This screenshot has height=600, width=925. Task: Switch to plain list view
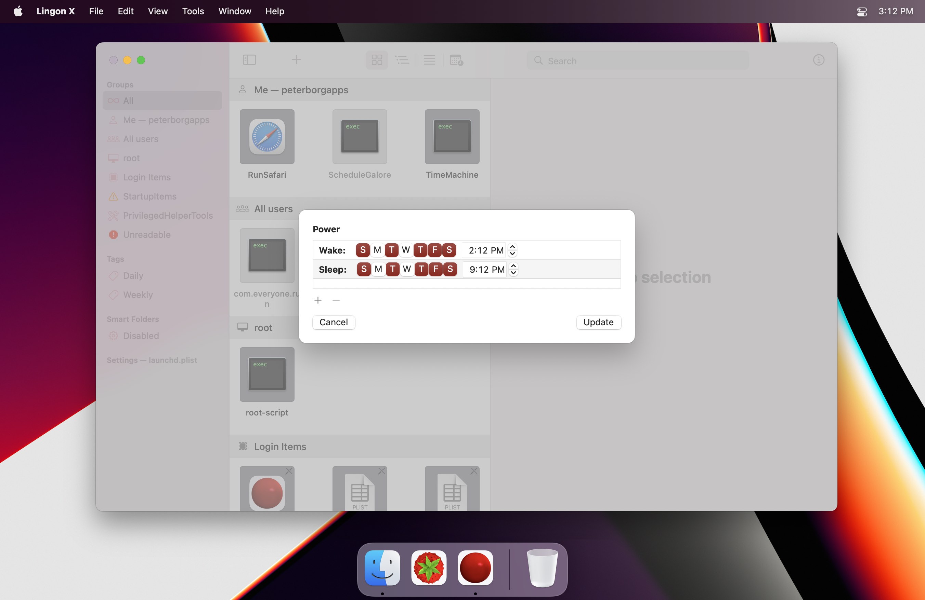(429, 60)
